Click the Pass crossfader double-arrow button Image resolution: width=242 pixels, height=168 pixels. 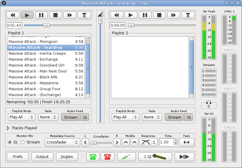[187, 142]
